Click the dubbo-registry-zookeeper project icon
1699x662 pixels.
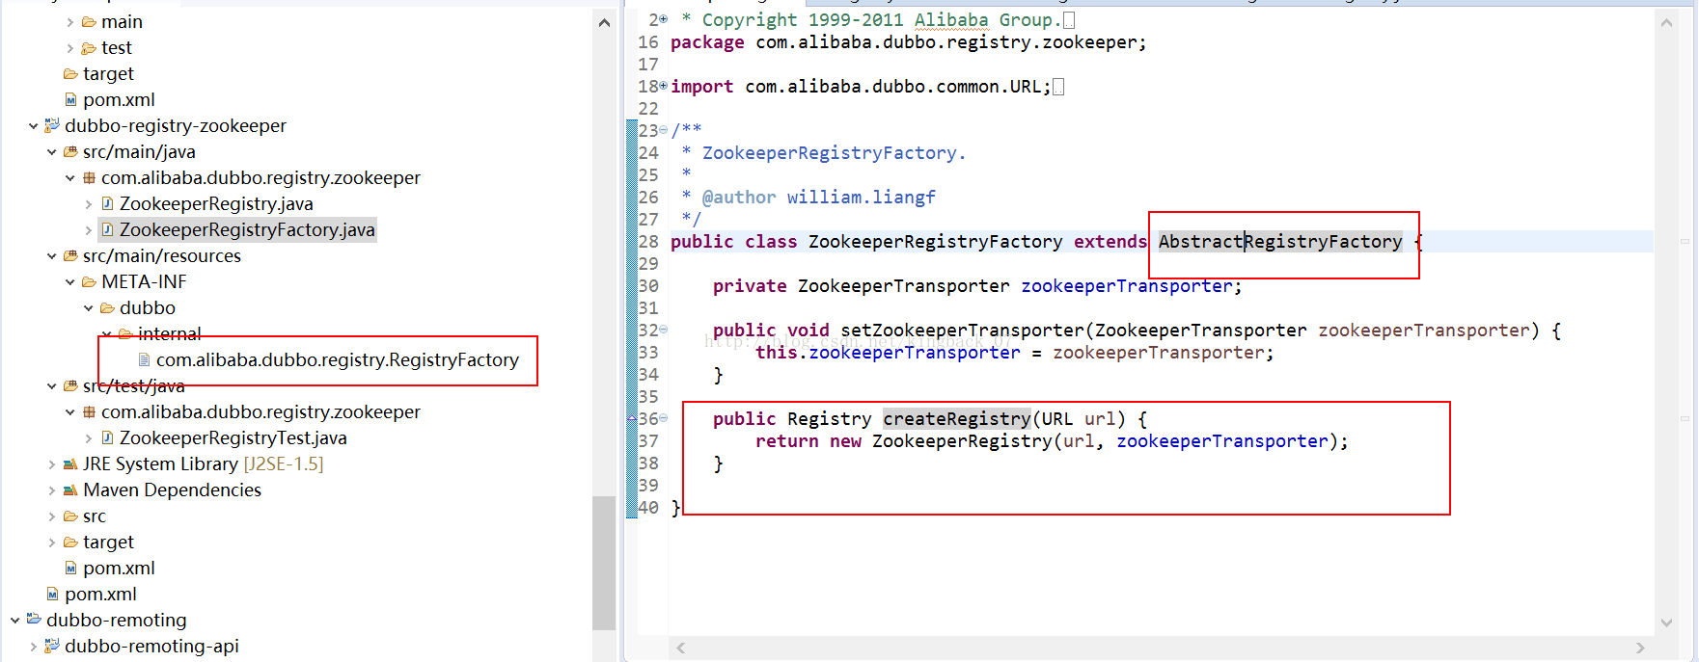[x=52, y=125]
